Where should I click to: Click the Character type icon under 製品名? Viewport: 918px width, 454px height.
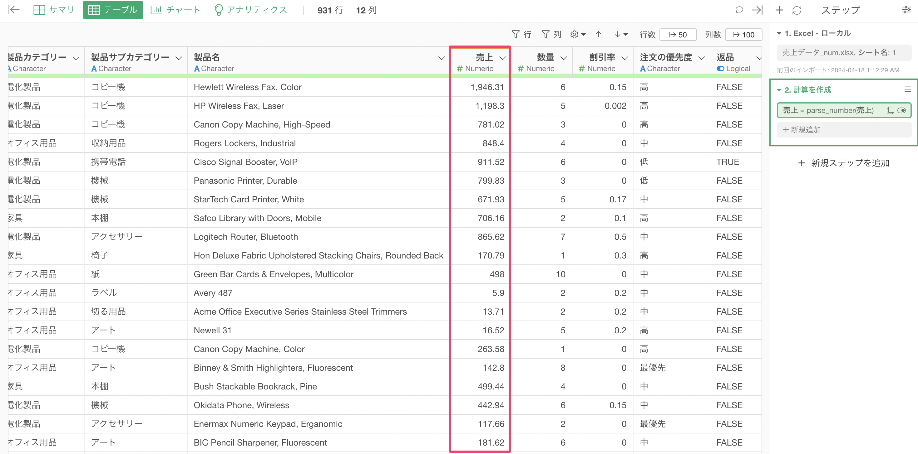[196, 68]
